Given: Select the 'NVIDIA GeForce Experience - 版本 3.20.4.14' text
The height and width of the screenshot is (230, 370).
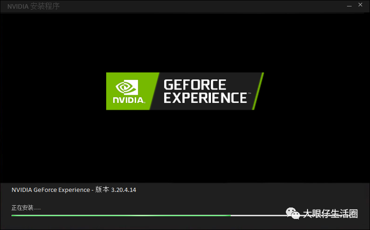Looking at the screenshot, I should click(74, 190).
